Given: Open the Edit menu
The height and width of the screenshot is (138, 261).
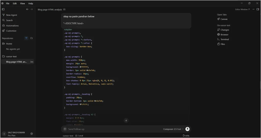Looking at the screenshot, I should click(15, 4).
